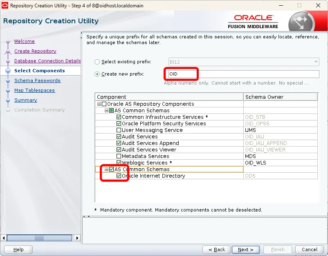Select the Select Components step
The height and width of the screenshot is (256, 328).
point(40,71)
